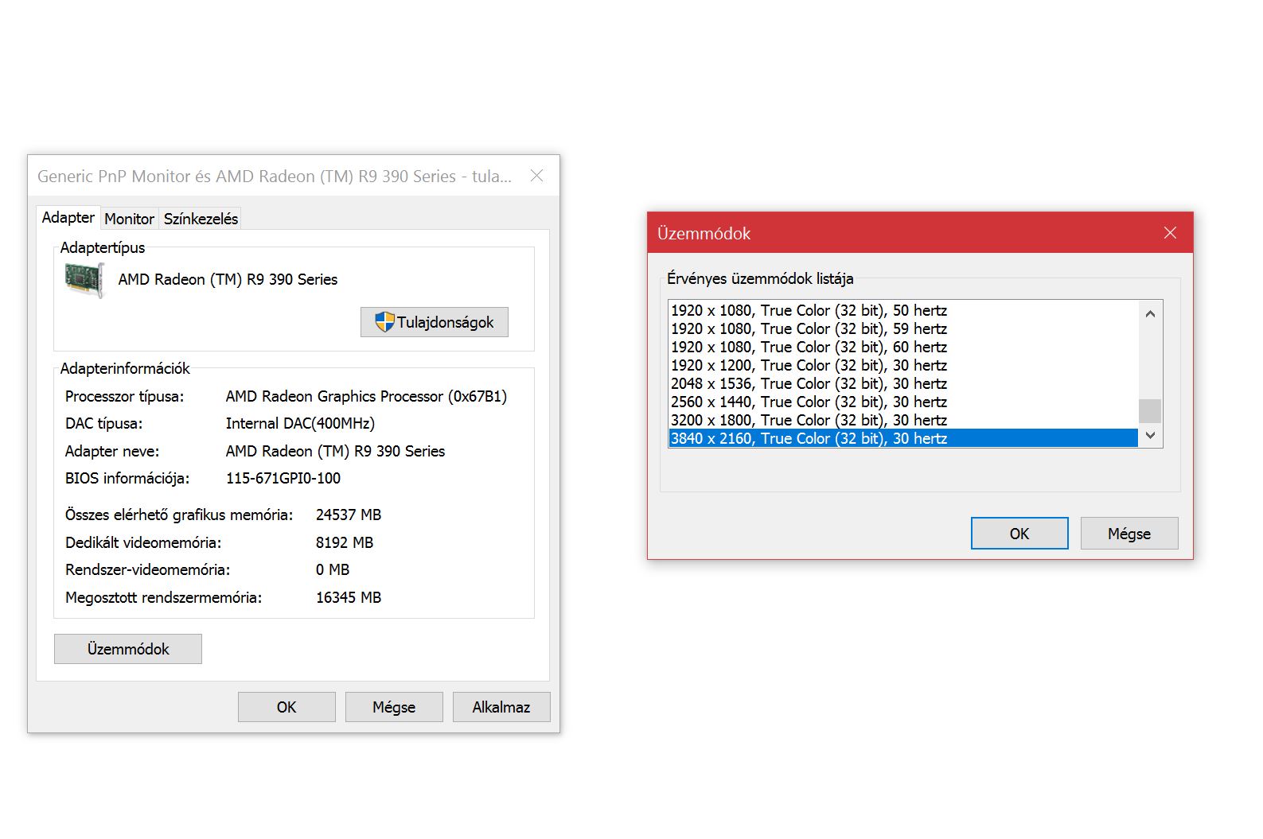Close the Üzemmódok dialog with X
Screen dimensions: 1263x839
point(1170,233)
